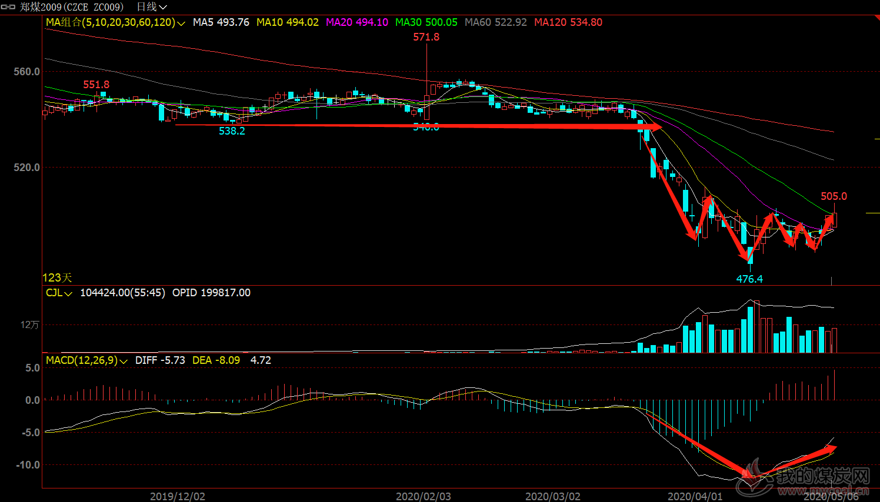Open the CJL volume indicator dropdown

click(x=68, y=293)
